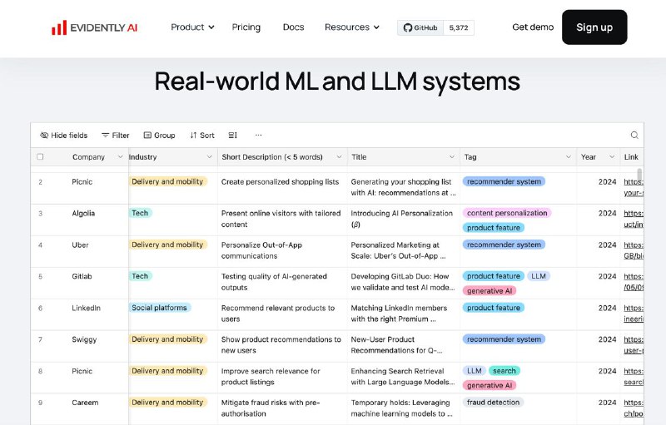Screen dimensions: 666x425
Task: Click the Get demo link
Action: tap(533, 27)
